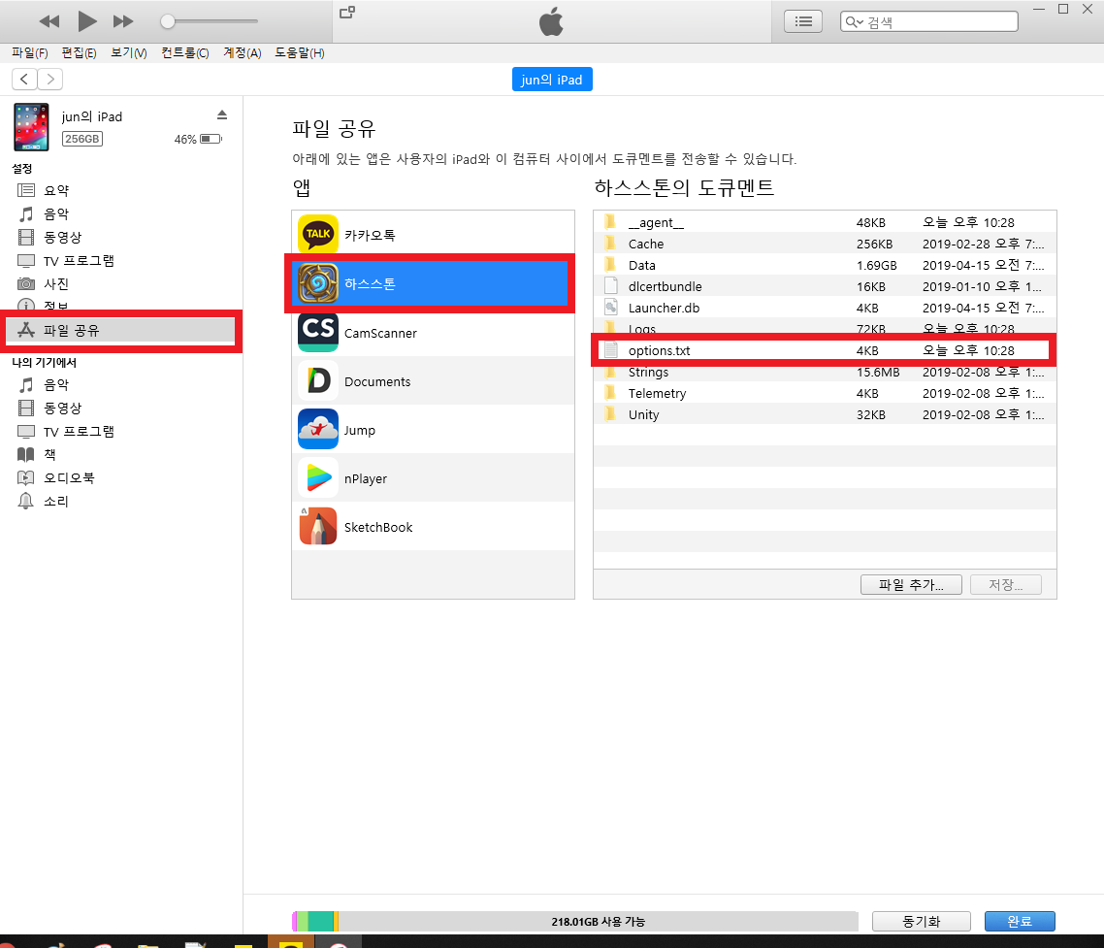
Task: Select 사진 in the sidebar
Action: (56, 284)
